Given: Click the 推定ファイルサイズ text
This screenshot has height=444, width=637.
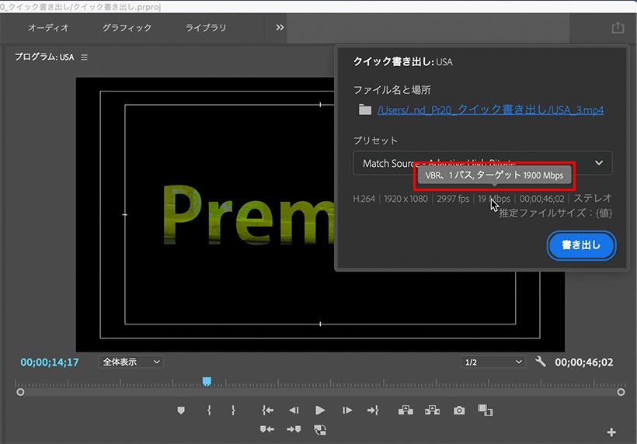Looking at the screenshot, I should click(x=555, y=213).
